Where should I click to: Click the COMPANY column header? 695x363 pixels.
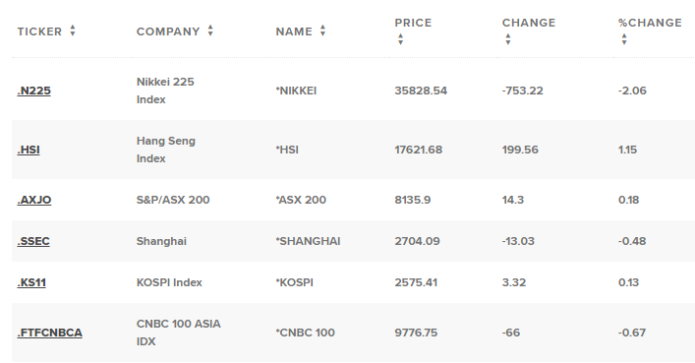pos(168,31)
